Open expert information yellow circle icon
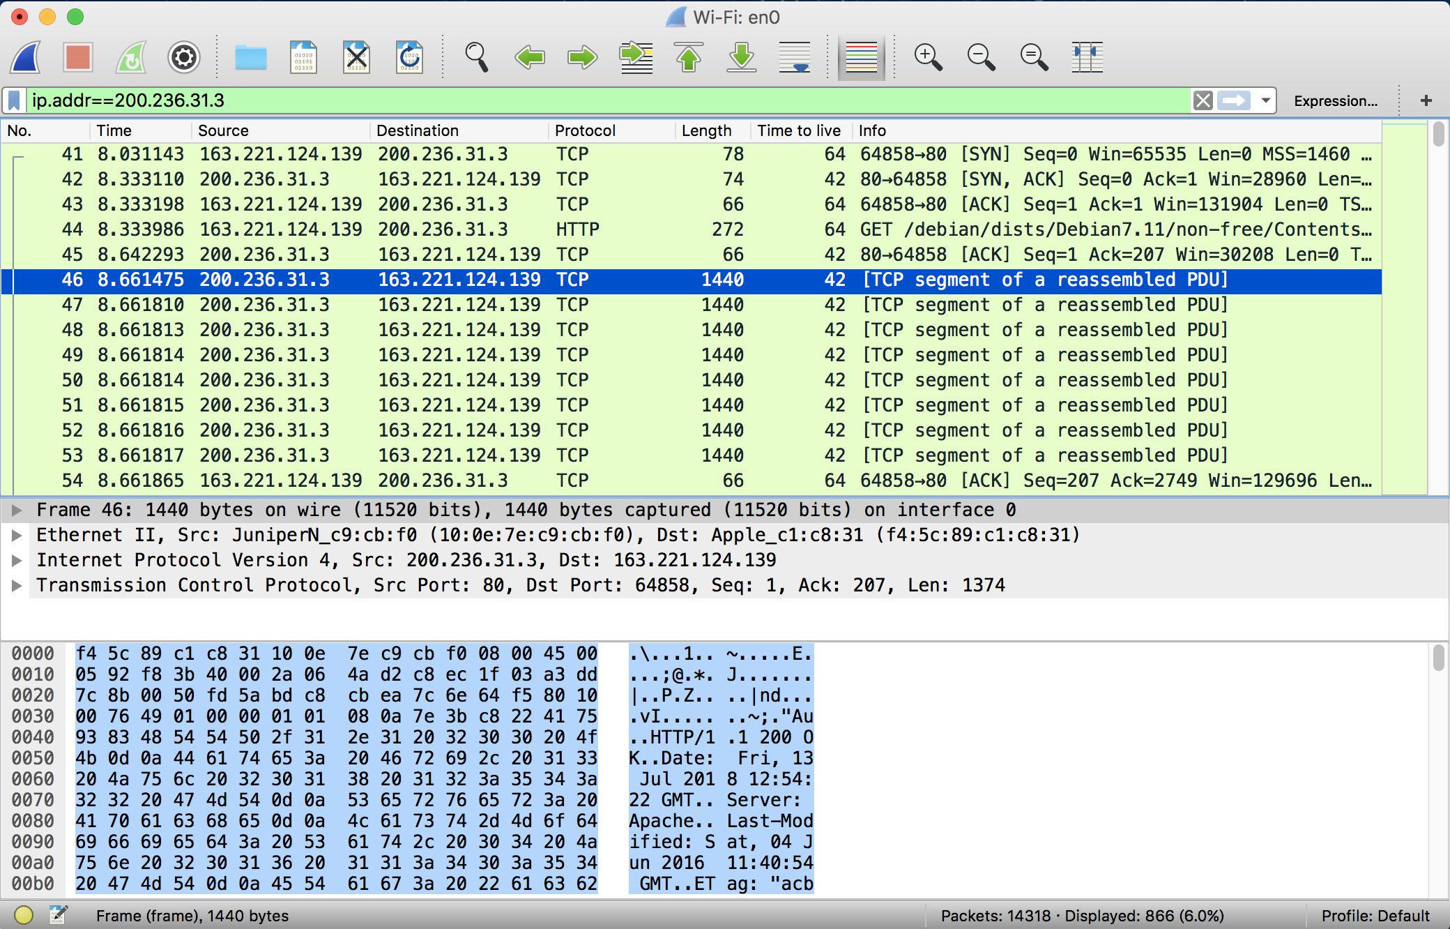Viewport: 1450px width, 929px height. (x=23, y=915)
